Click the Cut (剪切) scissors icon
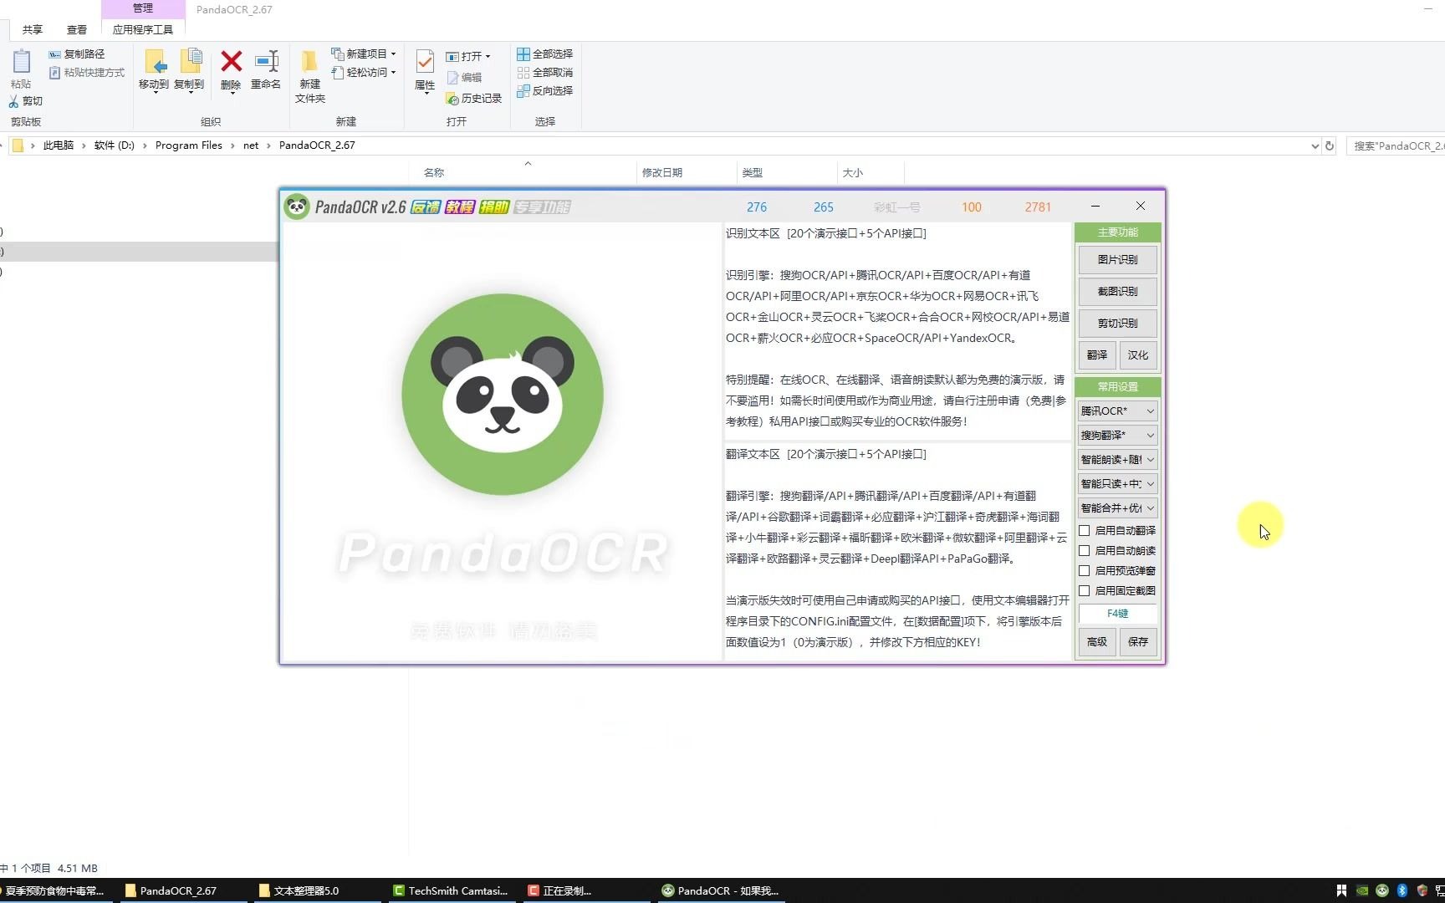 [13, 101]
